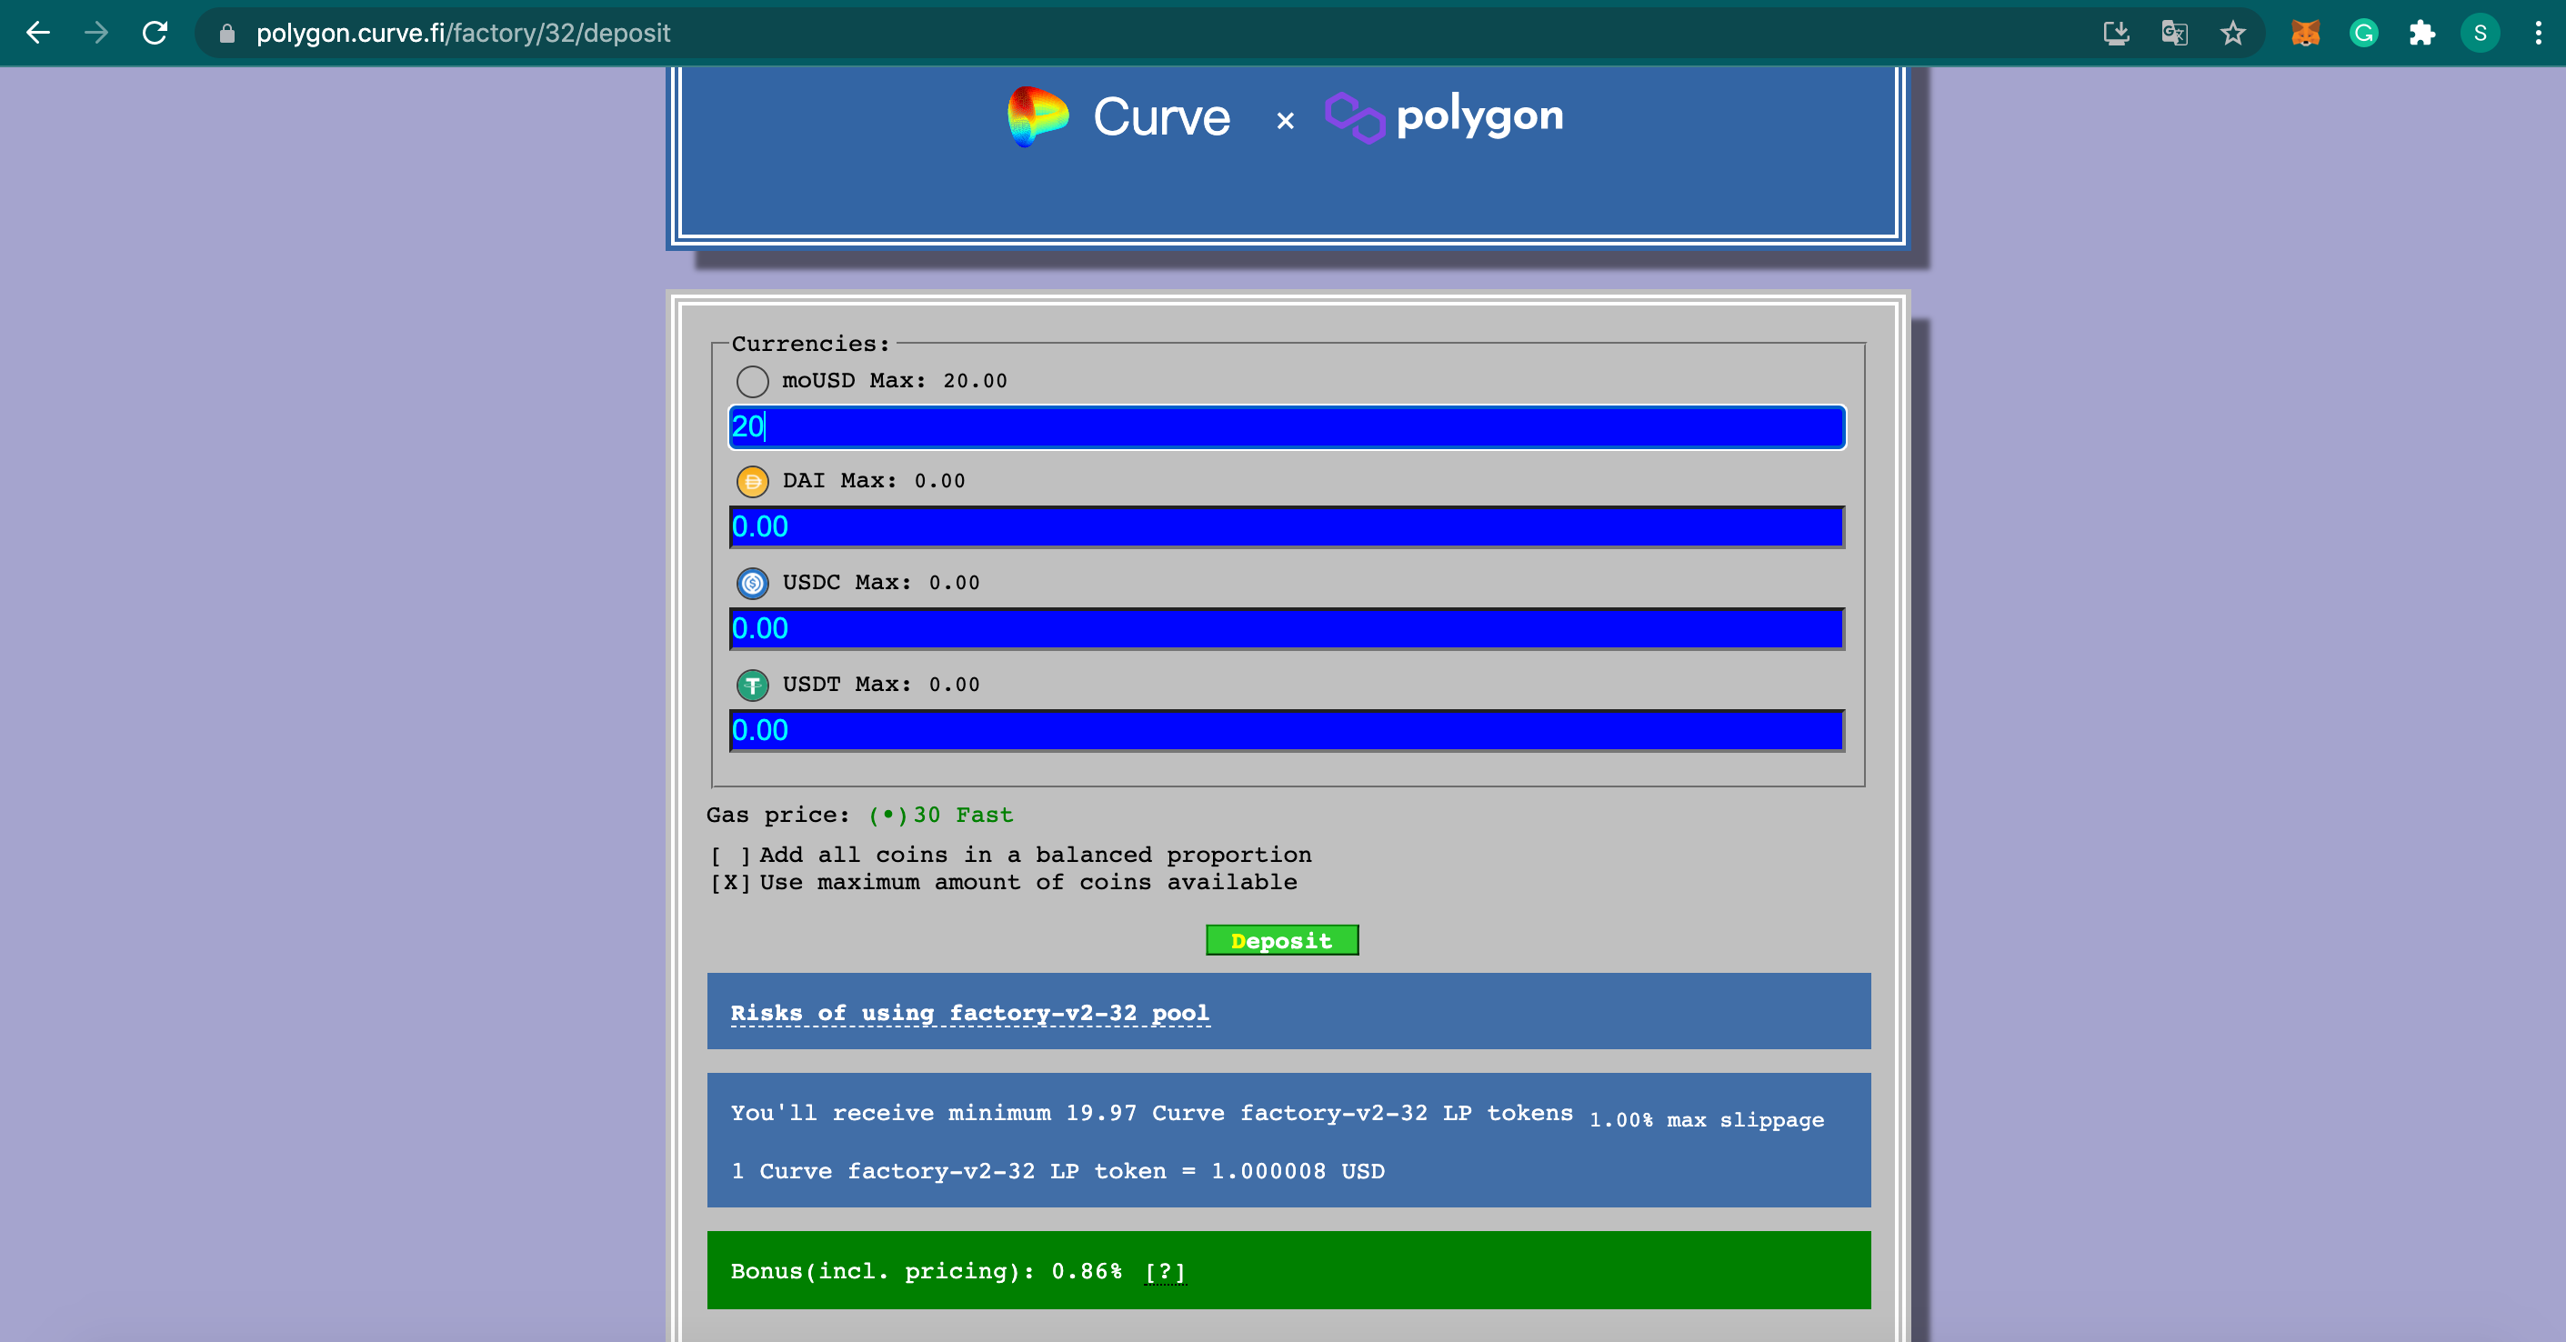Open the extensions puzzle icon
Image resolution: width=2566 pixels, height=1342 pixels.
pos(2421,33)
